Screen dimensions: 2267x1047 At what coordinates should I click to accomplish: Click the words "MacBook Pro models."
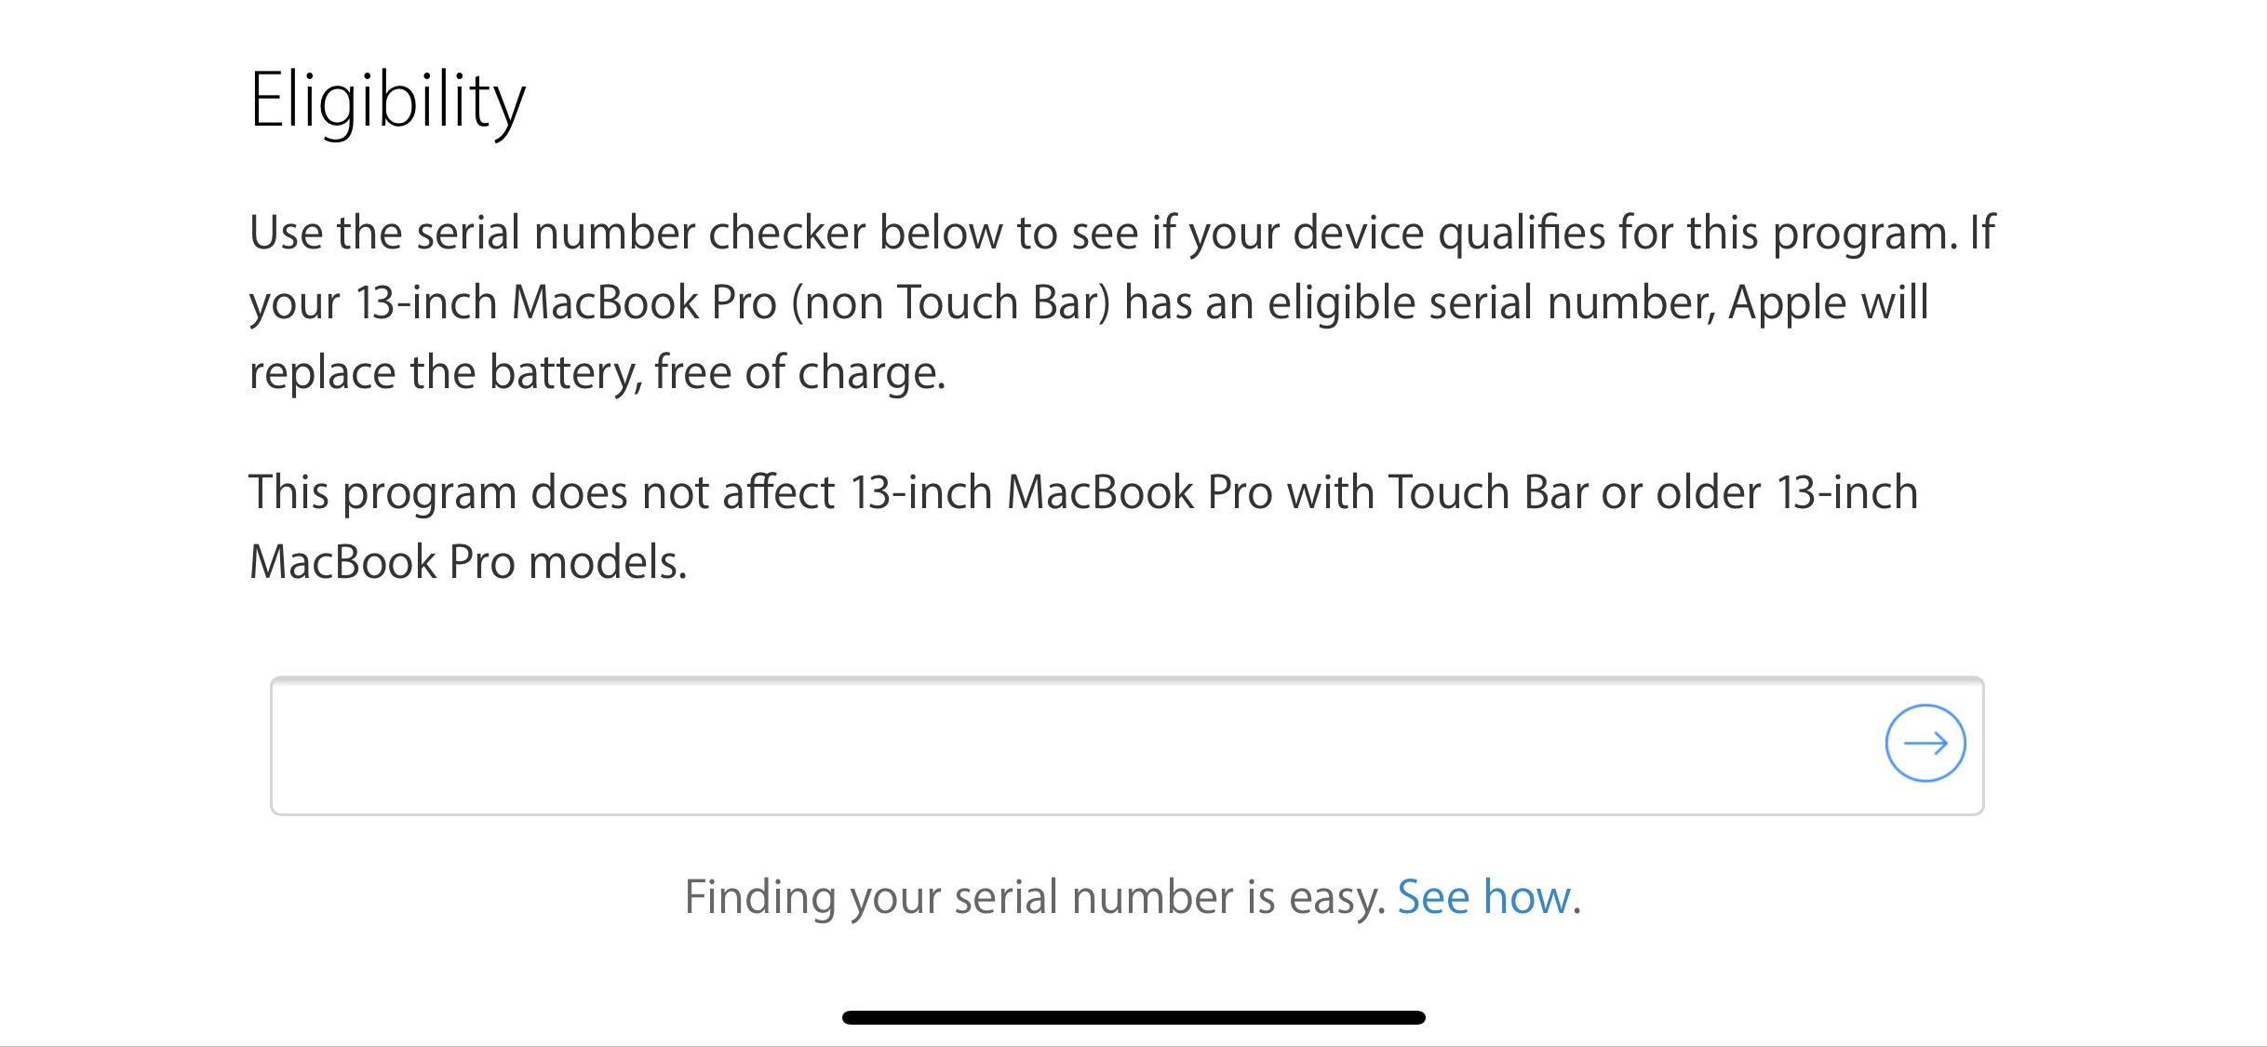(468, 562)
